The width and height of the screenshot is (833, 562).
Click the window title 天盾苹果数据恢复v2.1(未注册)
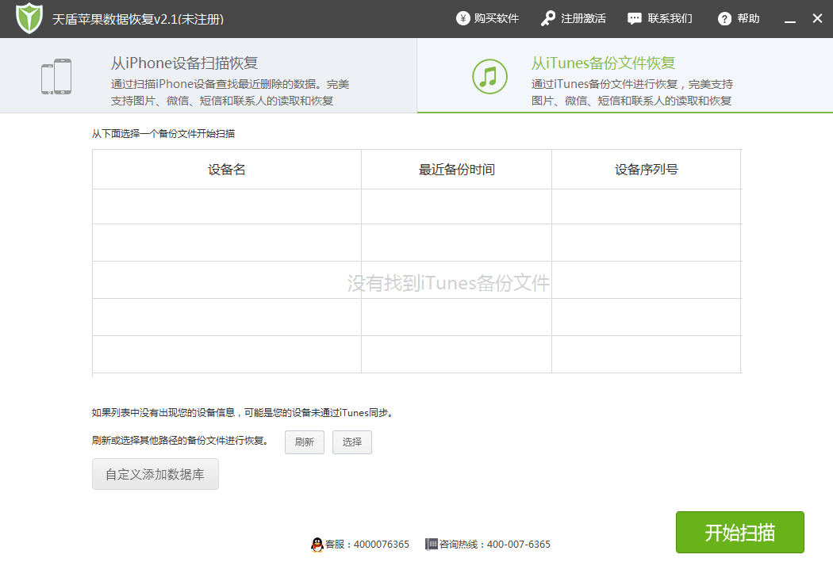click(138, 19)
